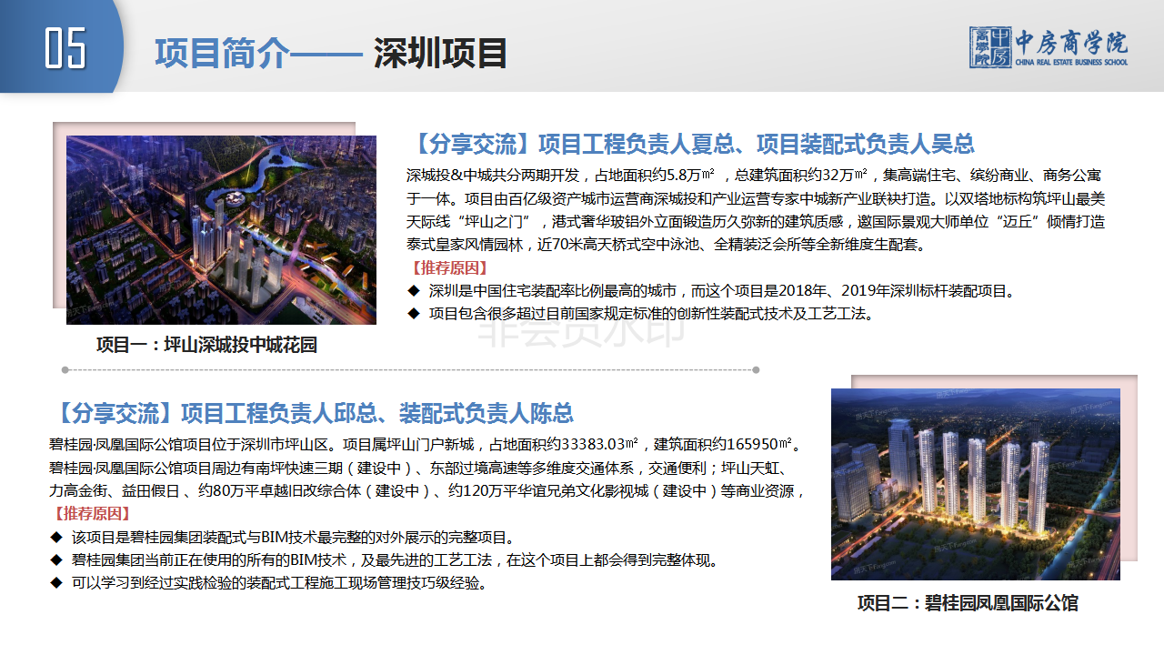The image size is (1164, 655).
Task: Select the title text 项目简介——
Action: point(258,54)
